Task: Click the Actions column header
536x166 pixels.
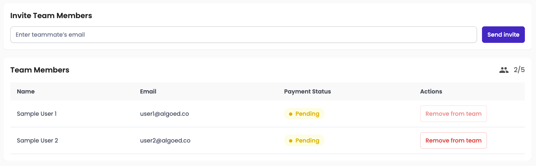Action: tap(431, 91)
